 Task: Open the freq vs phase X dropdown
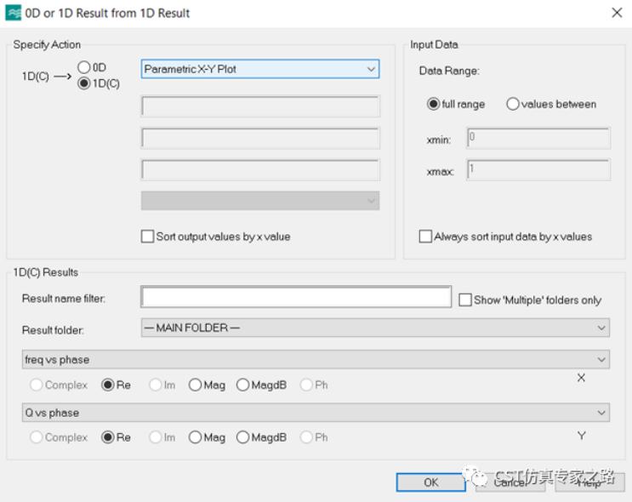[x=315, y=360]
